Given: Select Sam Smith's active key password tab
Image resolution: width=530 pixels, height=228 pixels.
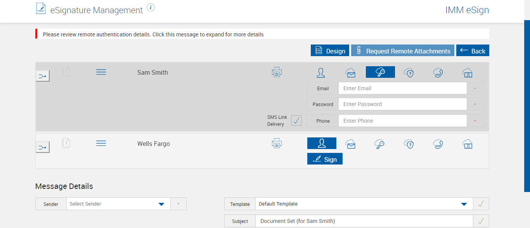Looking at the screenshot, I should 380,72.
